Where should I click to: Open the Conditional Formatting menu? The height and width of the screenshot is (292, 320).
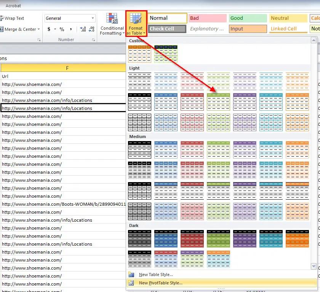click(112, 24)
